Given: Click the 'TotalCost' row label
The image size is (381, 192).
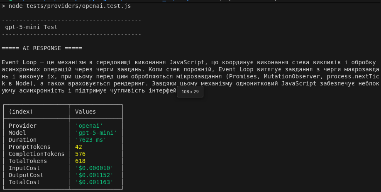Looking at the screenshot, I should click(x=24, y=182).
